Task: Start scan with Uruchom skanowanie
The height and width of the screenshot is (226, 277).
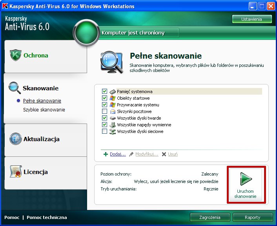Action: coord(246,185)
